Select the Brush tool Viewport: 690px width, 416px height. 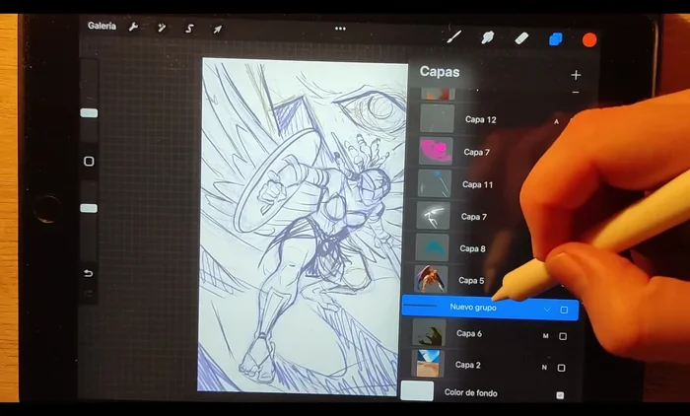tap(454, 37)
